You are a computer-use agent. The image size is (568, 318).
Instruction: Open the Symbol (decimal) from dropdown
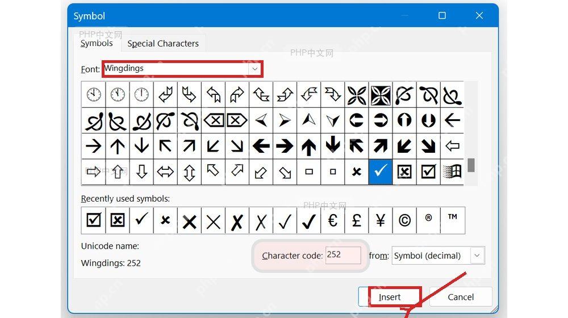tap(438, 256)
